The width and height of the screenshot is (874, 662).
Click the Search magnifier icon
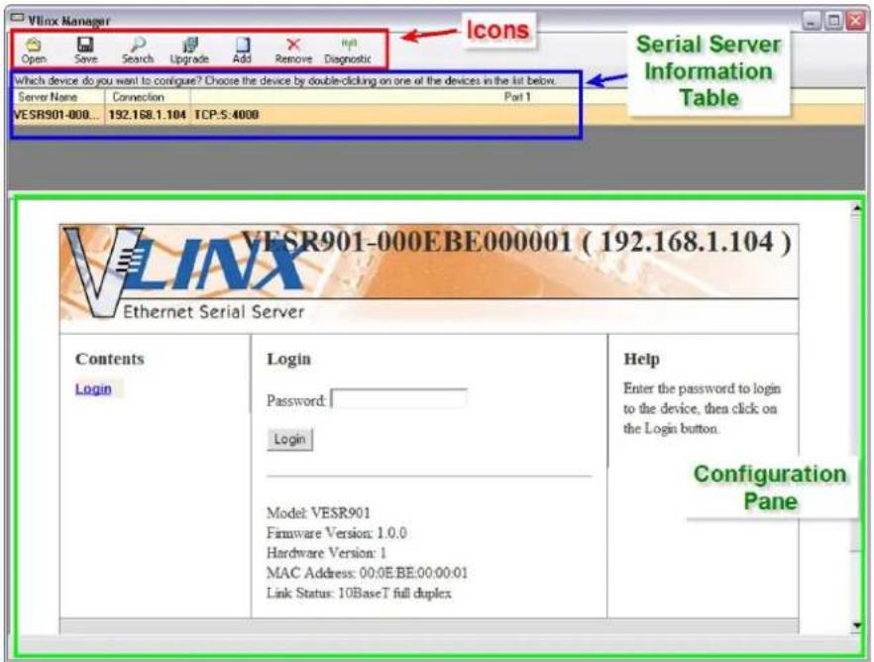[137, 51]
